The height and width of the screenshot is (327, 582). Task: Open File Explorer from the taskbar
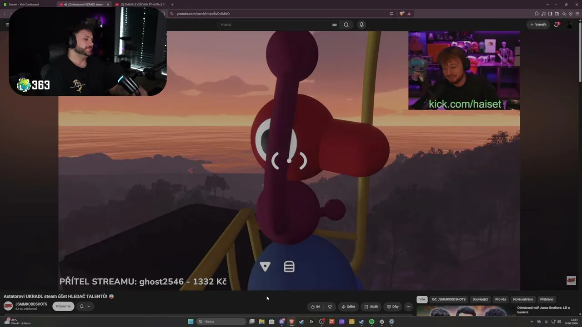[261, 322]
